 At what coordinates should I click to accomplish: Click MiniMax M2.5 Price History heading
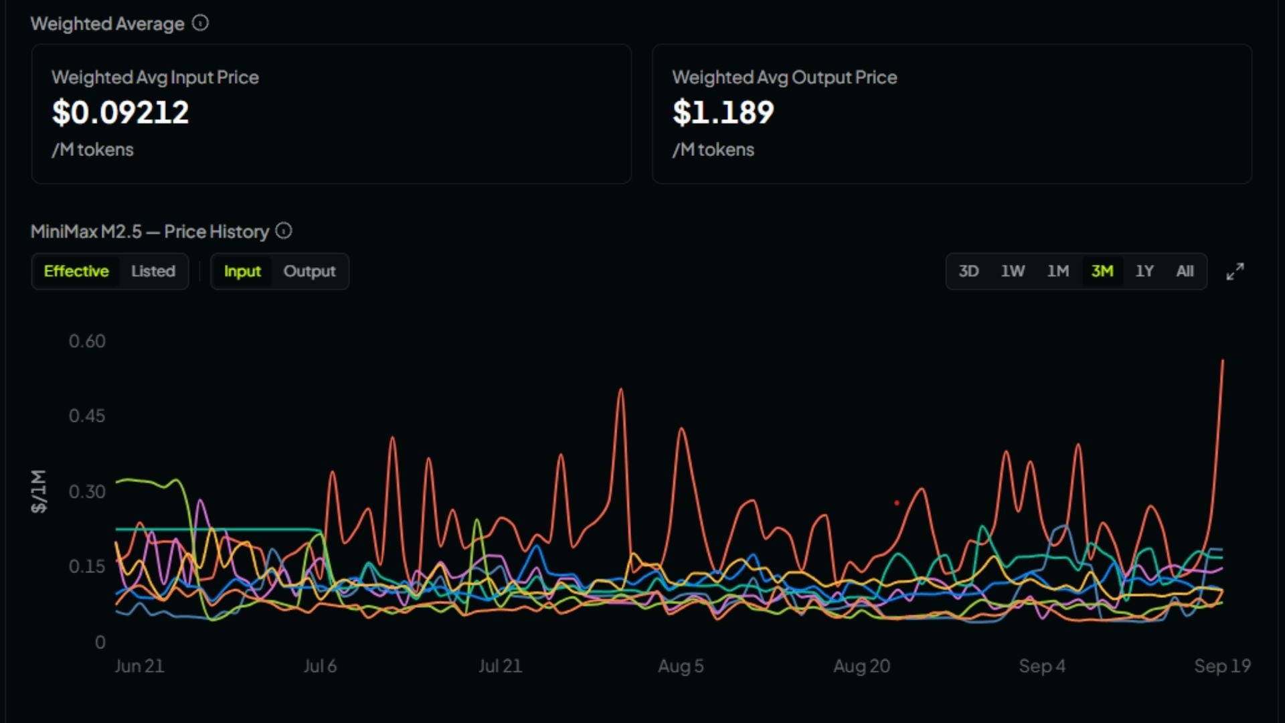click(150, 232)
